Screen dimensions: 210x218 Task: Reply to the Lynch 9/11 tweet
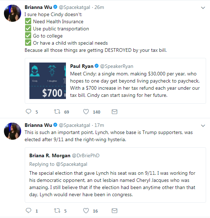(x=29, y=210)
